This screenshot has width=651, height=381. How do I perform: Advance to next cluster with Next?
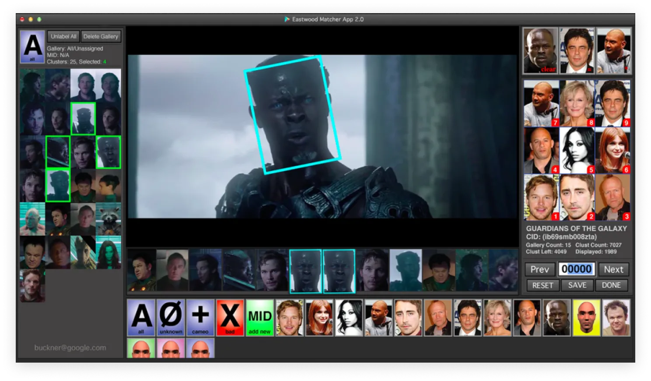click(x=613, y=269)
